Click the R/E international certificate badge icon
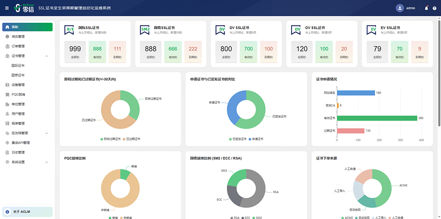The width and height of the screenshot is (441, 219). tap(70, 30)
